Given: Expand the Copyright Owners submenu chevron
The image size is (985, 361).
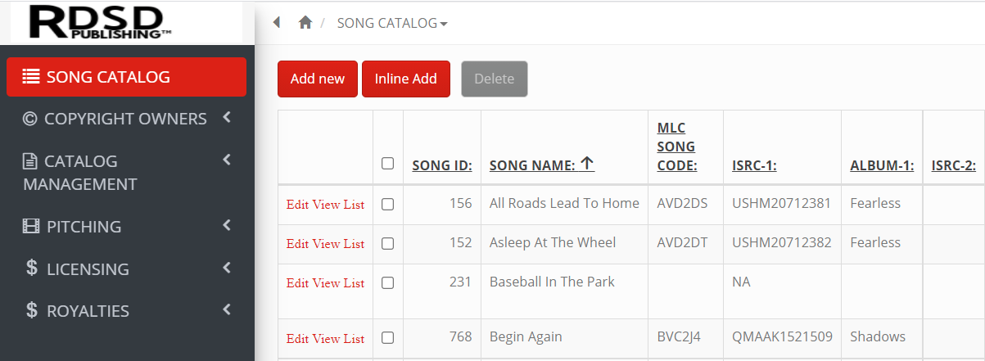Looking at the screenshot, I should [x=227, y=118].
